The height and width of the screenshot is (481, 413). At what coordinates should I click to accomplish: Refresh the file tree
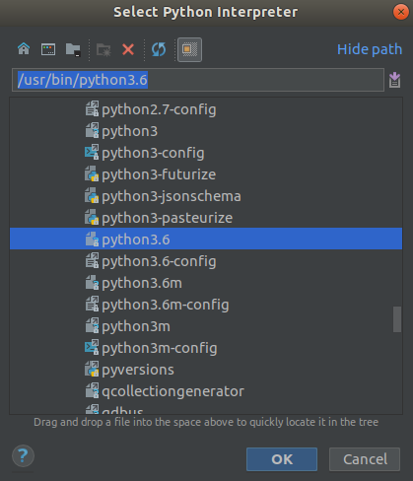pyautogui.click(x=159, y=49)
